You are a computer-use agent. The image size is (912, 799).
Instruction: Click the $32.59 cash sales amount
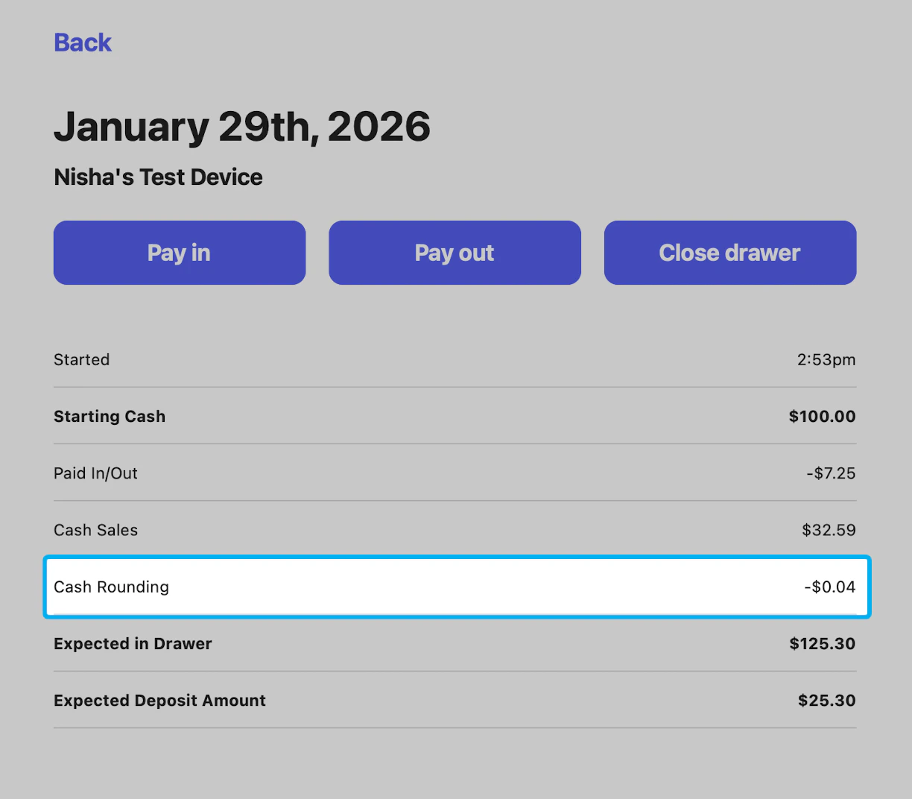(x=829, y=530)
